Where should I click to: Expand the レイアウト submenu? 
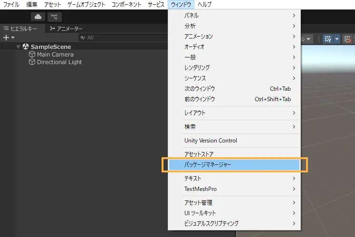click(234, 113)
